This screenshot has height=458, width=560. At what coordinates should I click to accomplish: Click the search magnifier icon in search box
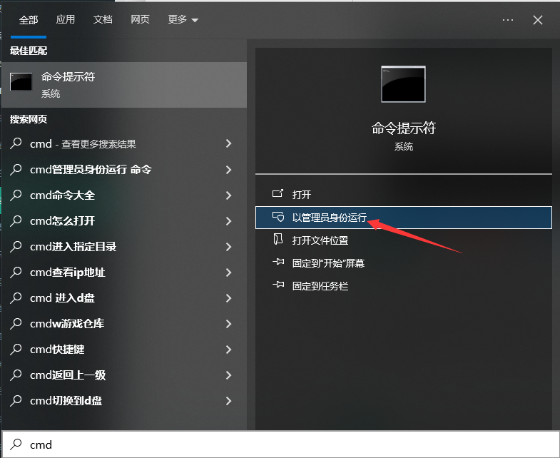click(x=16, y=444)
